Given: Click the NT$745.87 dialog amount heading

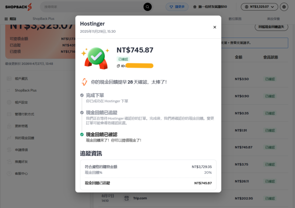Looking at the screenshot, I should coord(135,50).
